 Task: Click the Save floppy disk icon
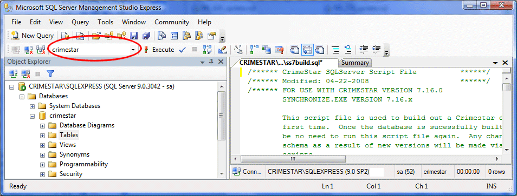pos(134,36)
